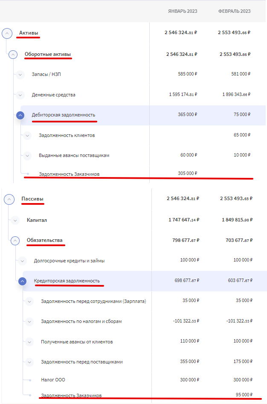This screenshot has width=267, height=404.
Task: Click the ФЕВРАЛЬ 2023 column header
Action: (234, 11)
